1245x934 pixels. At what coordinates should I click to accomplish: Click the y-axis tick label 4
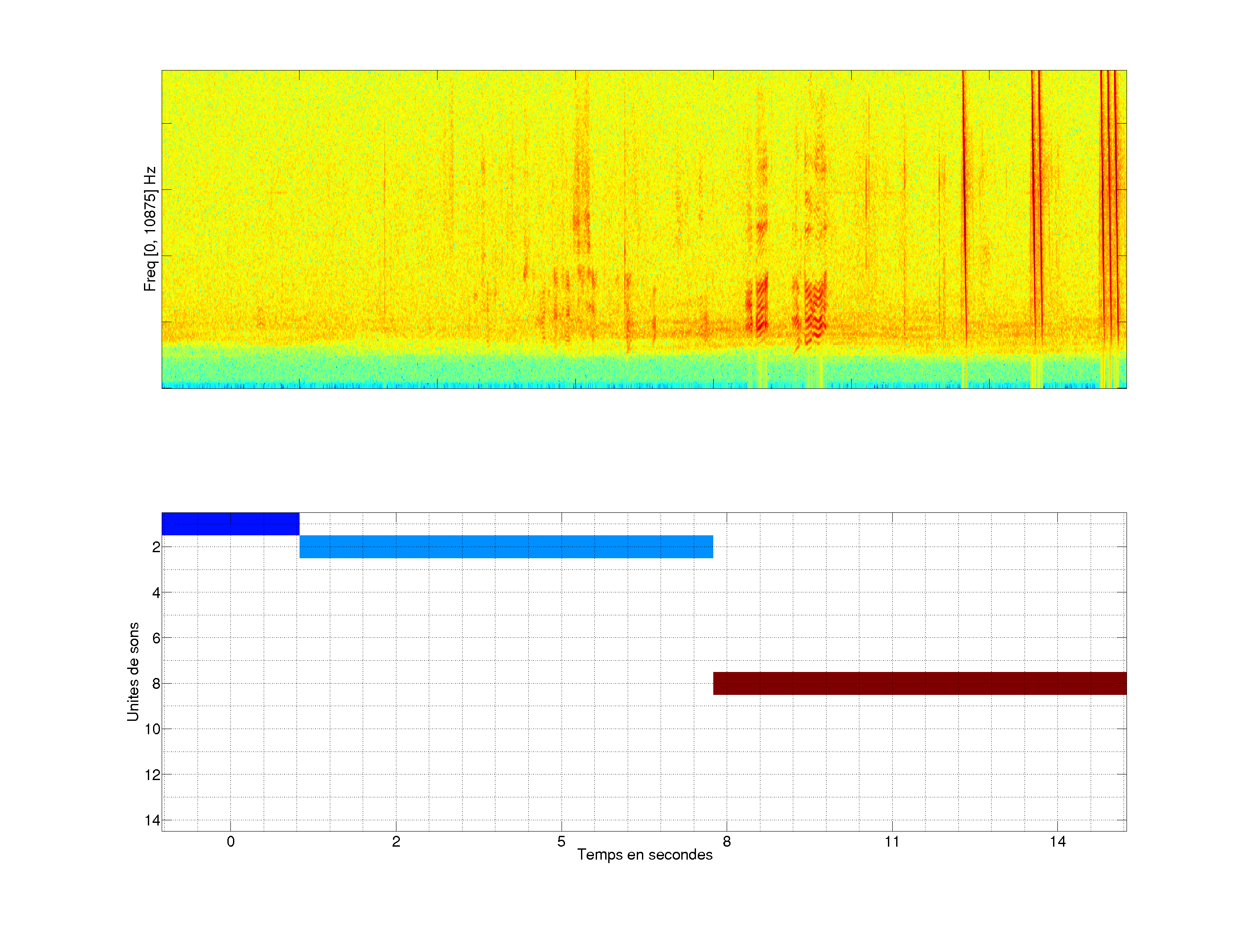click(156, 593)
